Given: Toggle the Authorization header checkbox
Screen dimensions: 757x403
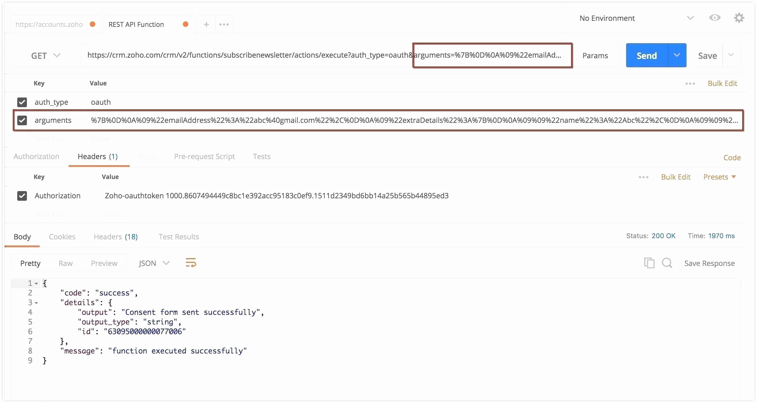Looking at the screenshot, I should tap(22, 196).
